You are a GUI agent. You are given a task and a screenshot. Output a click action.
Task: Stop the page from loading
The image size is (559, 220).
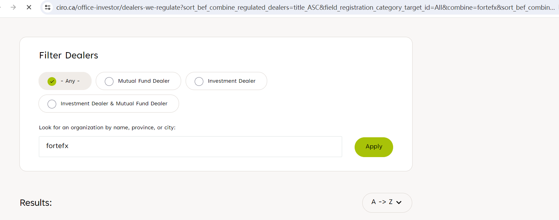29,7
